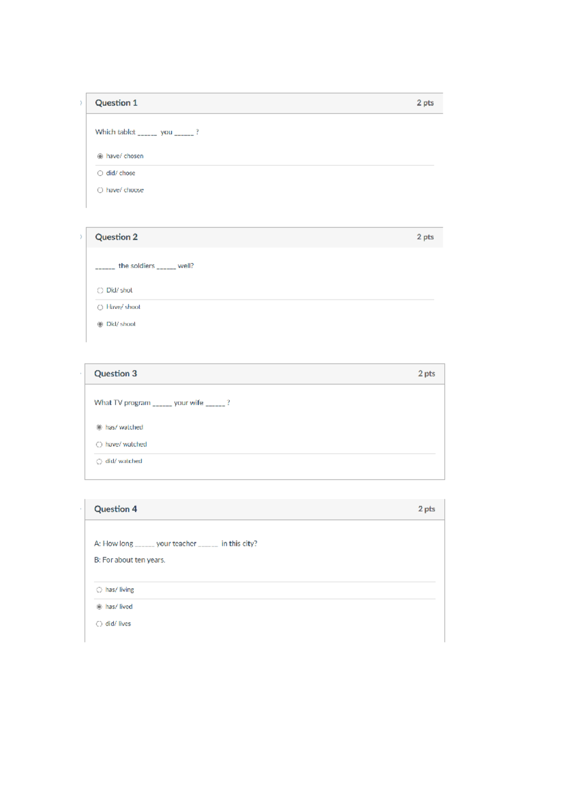
Task: Select 'Did/ shot' answer in Question 2
Action: [100, 291]
